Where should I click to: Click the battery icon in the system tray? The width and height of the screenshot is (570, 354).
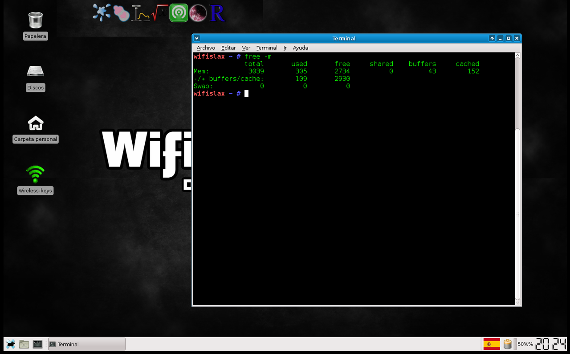(x=508, y=344)
